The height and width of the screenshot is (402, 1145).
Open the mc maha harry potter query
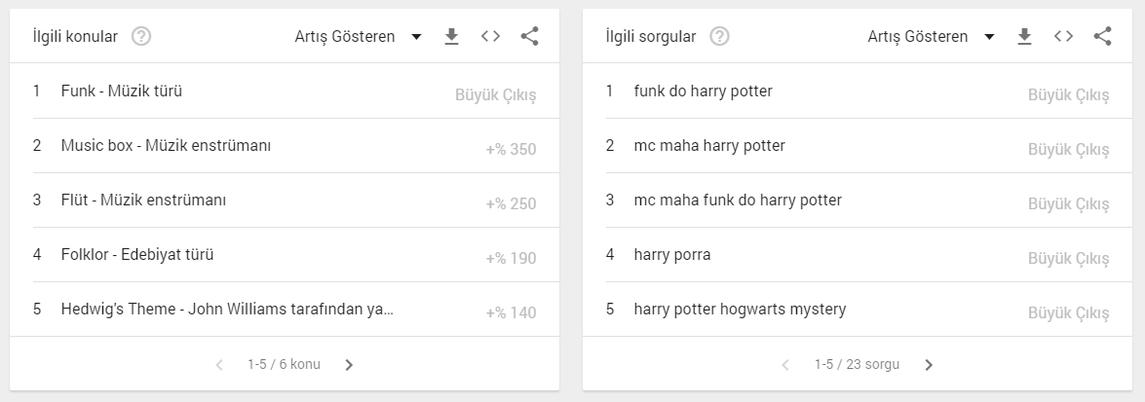pos(858,146)
